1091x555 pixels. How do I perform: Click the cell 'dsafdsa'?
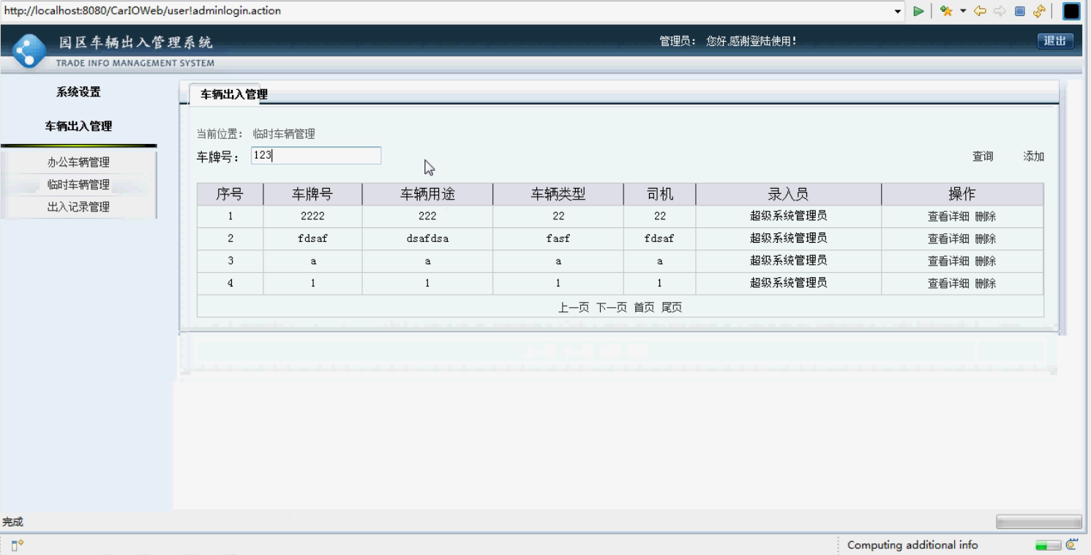click(x=427, y=239)
